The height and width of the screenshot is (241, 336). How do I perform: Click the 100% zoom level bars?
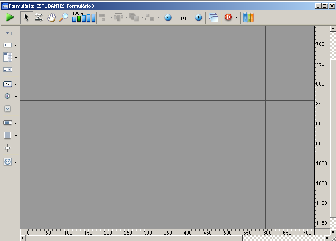(84, 18)
